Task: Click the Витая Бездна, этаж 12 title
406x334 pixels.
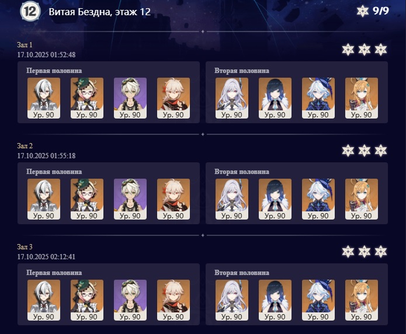Action: 100,12
